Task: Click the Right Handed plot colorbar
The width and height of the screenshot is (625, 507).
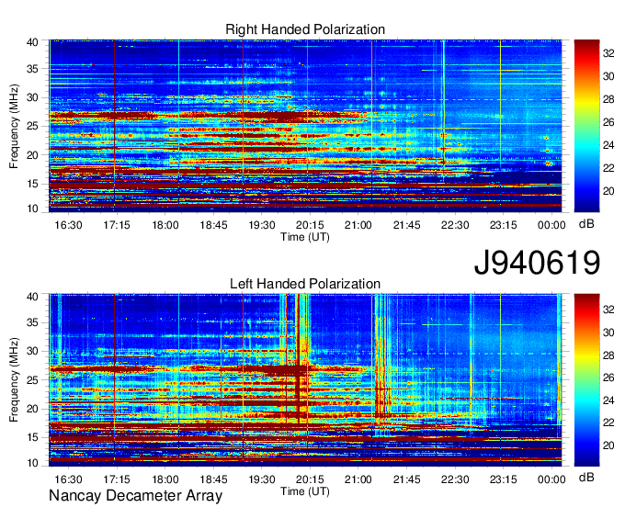Action: coord(586,126)
